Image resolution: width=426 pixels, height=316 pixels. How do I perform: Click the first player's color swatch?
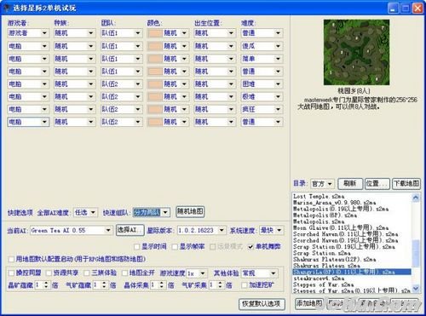tap(155, 33)
